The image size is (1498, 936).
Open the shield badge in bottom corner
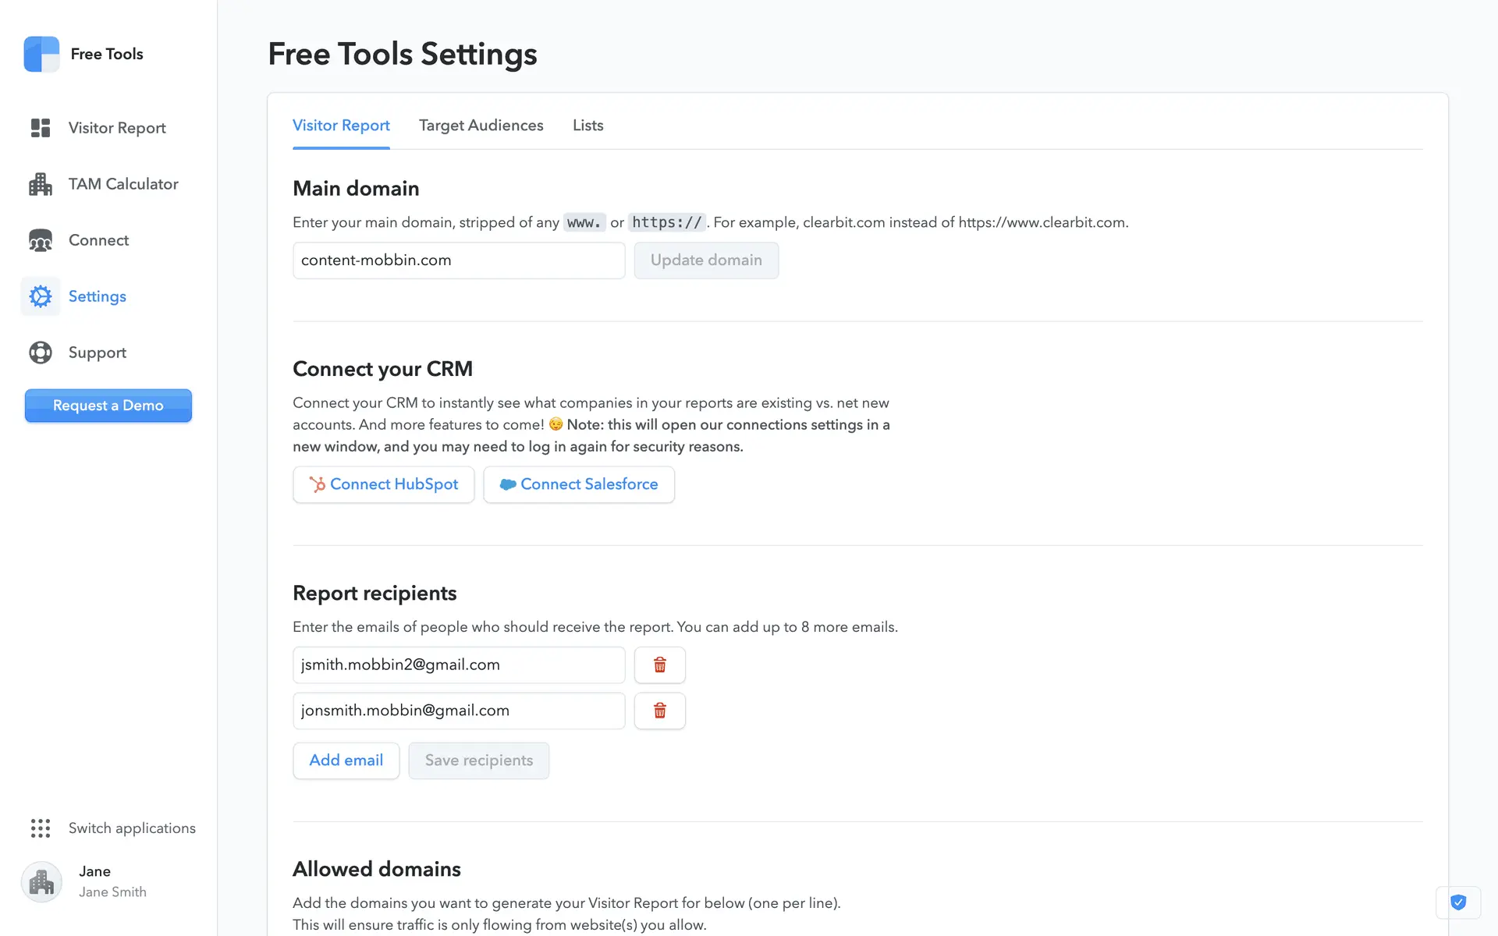click(x=1457, y=902)
